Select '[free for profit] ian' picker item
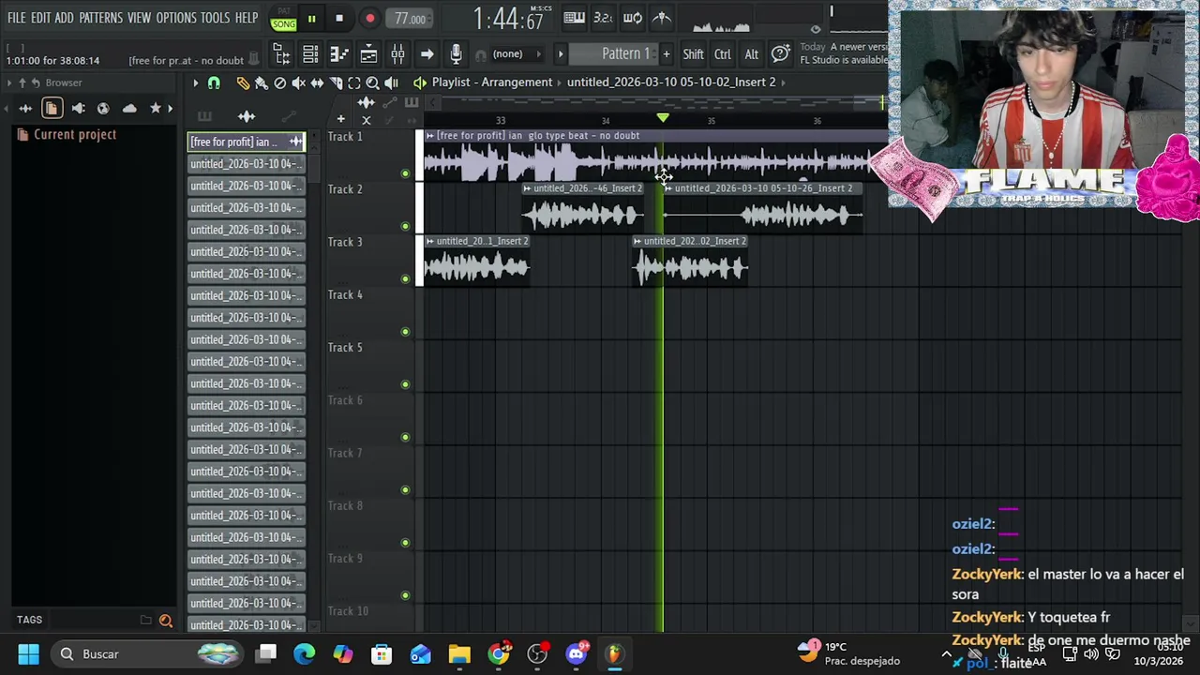Image resolution: width=1200 pixels, height=675 pixels. 246,142
